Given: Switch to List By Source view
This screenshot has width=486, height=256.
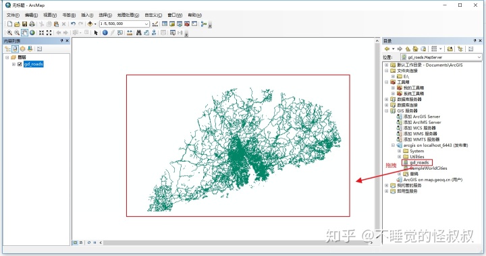Looking at the screenshot, I should tap(15, 49).
